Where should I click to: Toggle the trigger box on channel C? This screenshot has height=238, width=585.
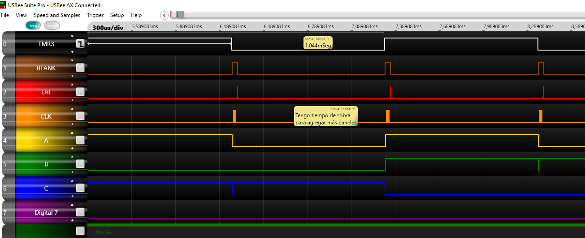(x=80, y=188)
